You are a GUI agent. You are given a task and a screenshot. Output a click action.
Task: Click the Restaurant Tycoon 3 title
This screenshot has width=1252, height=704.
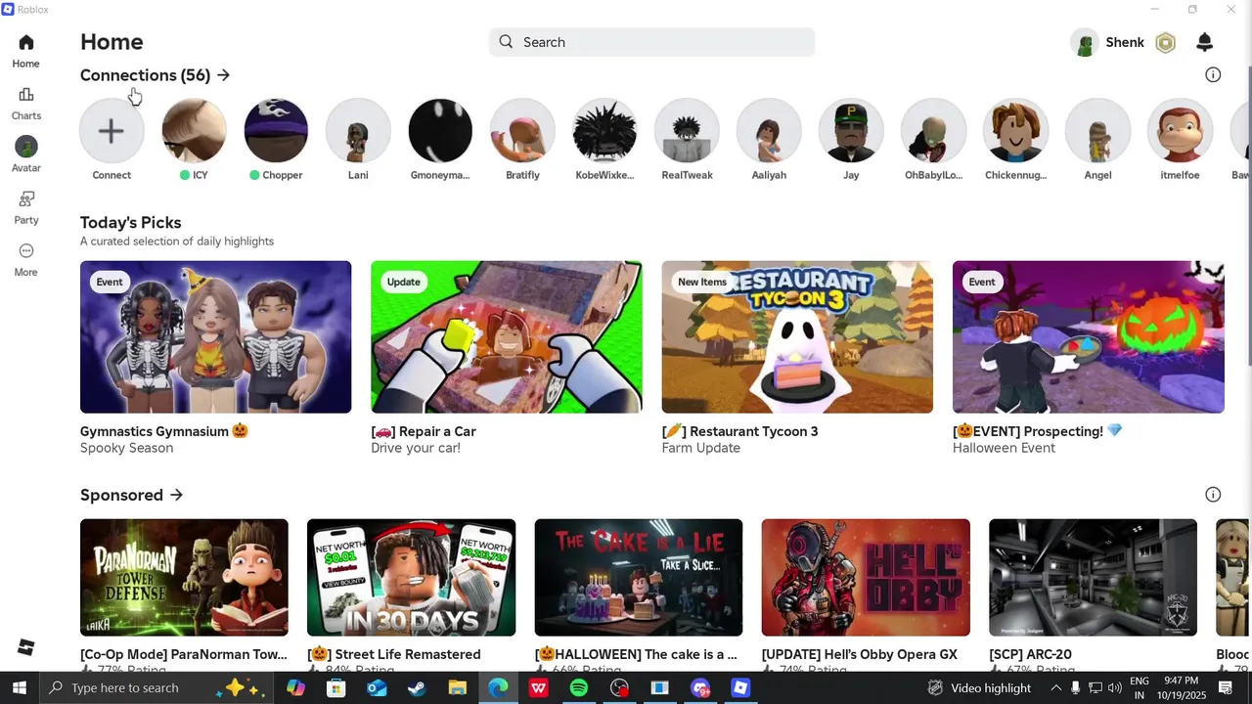(739, 431)
